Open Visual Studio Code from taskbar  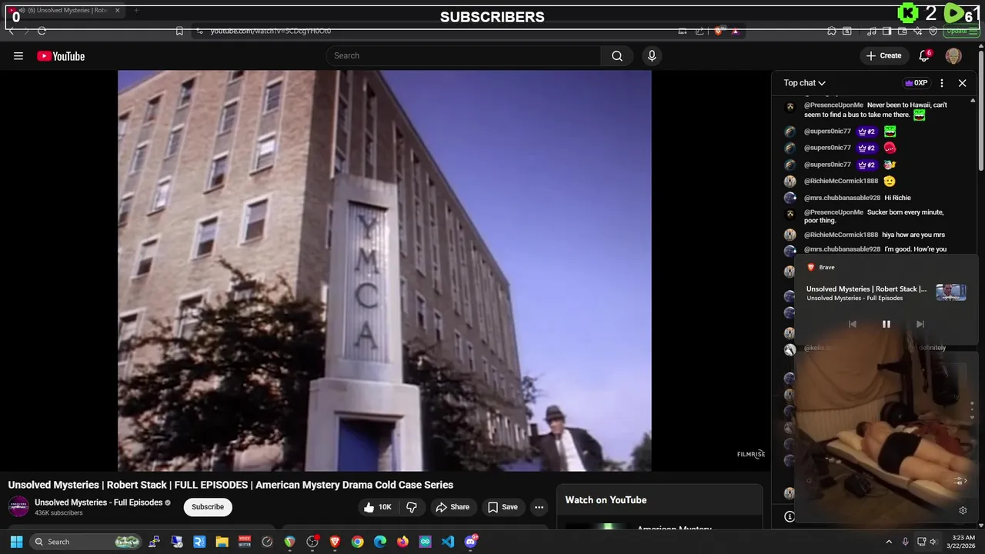[x=448, y=542]
